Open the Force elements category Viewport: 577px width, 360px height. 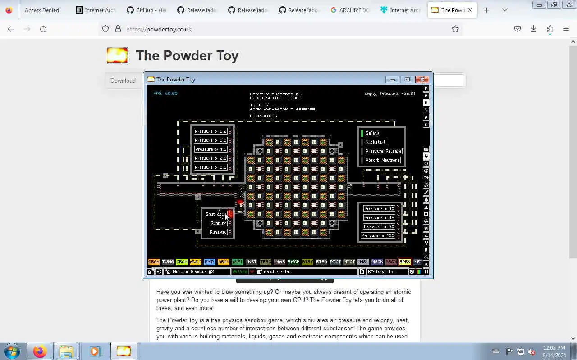(426, 178)
